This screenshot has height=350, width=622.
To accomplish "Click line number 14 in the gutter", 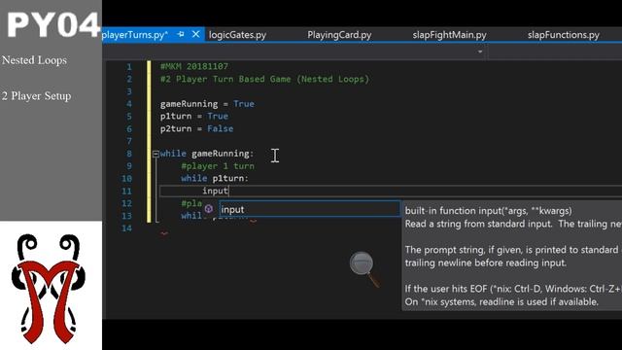I will (x=126, y=228).
